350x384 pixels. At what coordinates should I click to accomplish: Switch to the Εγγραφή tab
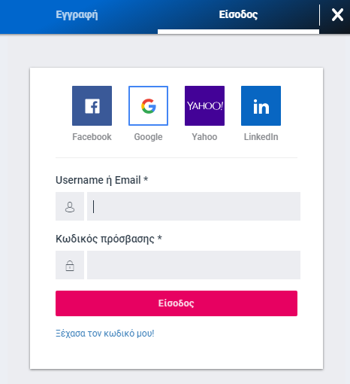77,15
